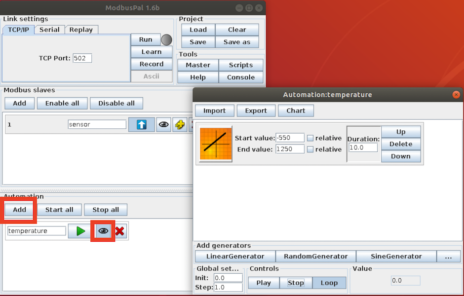Image resolution: width=464 pixels, height=296 pixels.
Task: Click Start all automations button
Action: [x=59, y=210]
